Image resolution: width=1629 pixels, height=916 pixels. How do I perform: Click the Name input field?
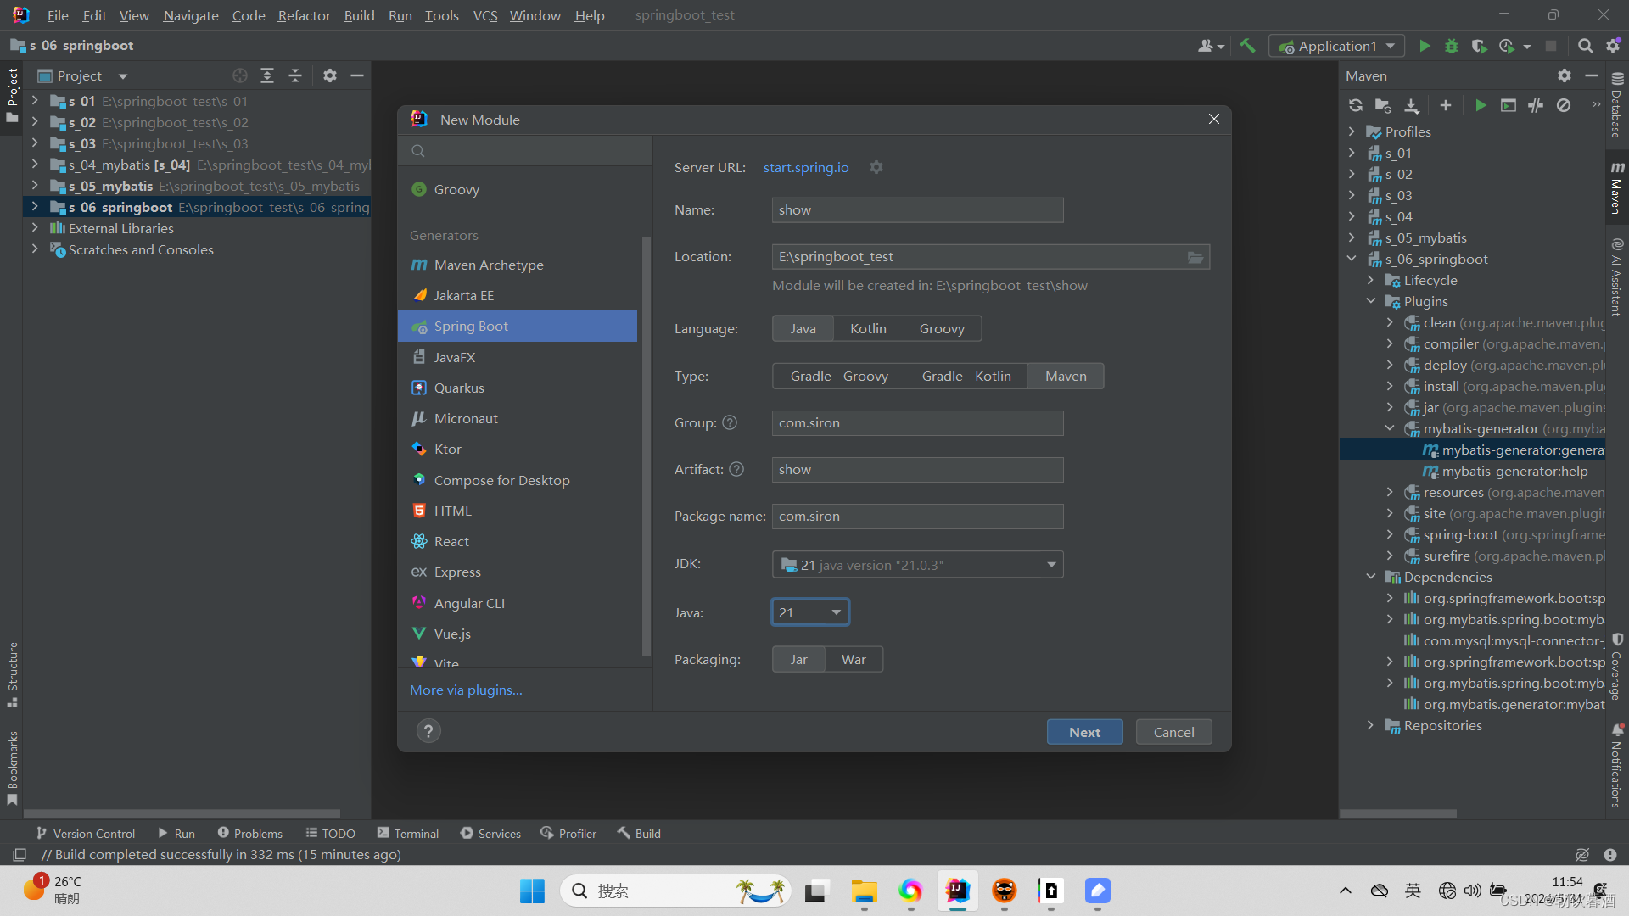coord(917,209)
